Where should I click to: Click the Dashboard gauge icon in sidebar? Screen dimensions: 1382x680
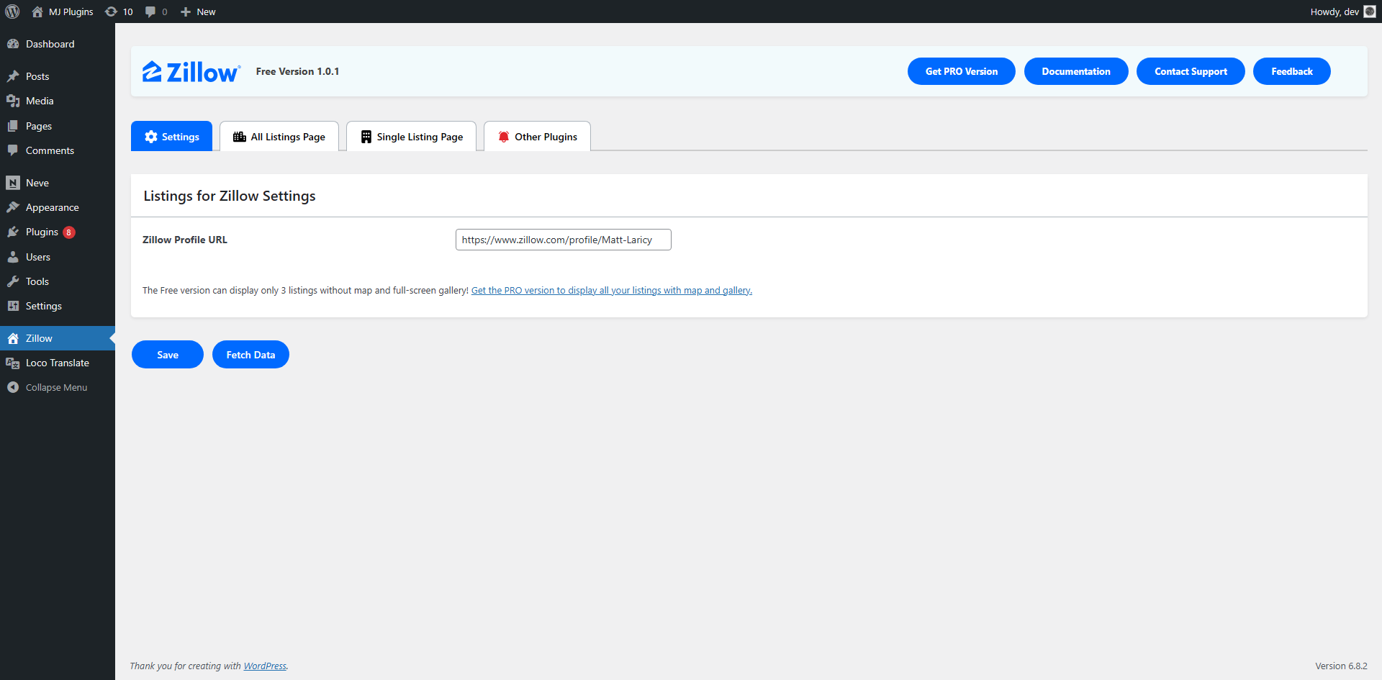point(13,44)
